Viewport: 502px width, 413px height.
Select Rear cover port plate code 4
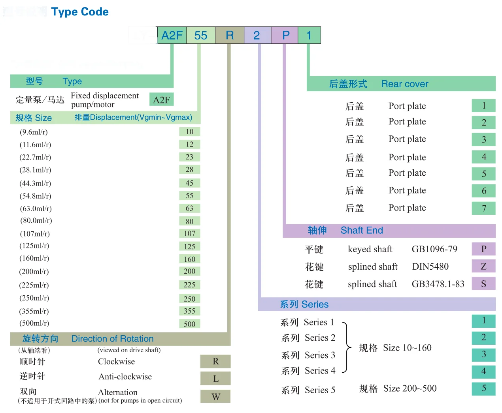click(x=483, y=157)
